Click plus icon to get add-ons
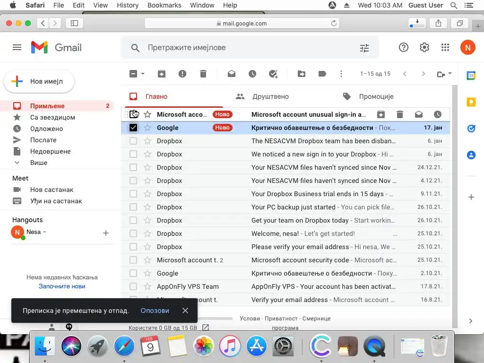 point(471,197)
